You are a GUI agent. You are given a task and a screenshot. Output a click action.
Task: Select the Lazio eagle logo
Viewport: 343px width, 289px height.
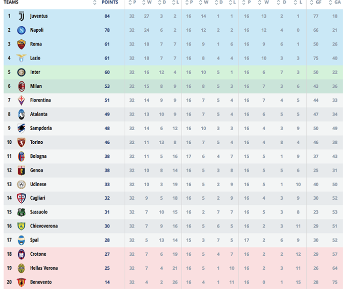21,58
